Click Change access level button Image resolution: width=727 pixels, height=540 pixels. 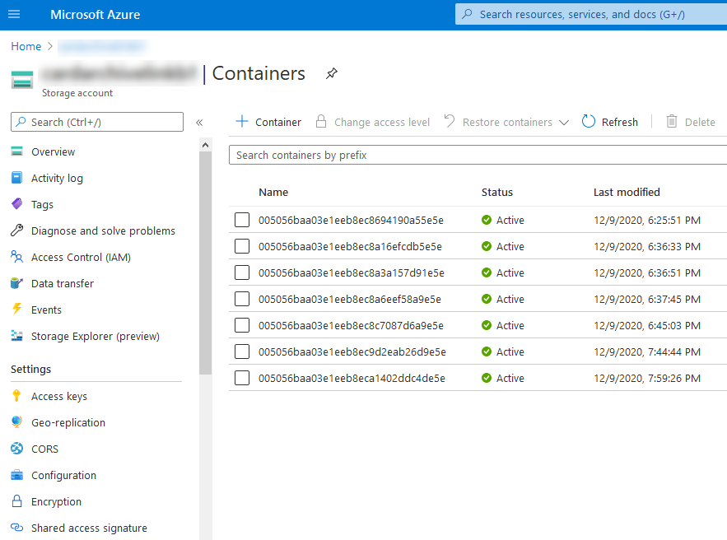(373, 122)
